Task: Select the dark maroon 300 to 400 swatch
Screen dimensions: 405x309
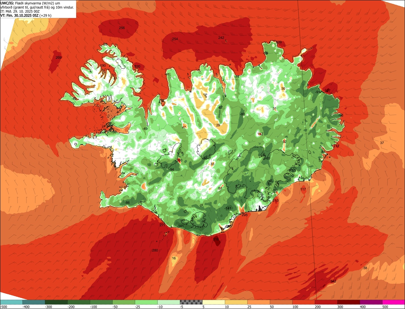Action: pyautogui.click(x=348, y=302)
